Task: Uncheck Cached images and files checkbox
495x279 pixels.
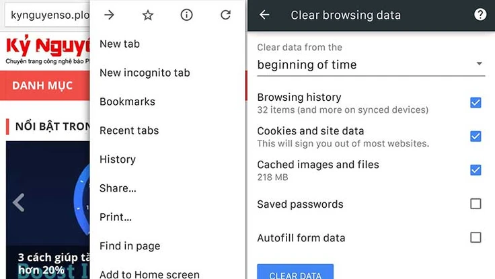Action: pos(475,170)
